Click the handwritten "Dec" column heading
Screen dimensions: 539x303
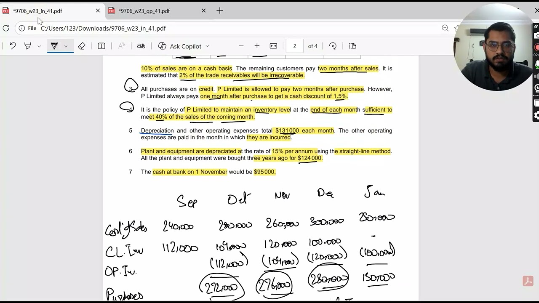click(x=326, y=193)
